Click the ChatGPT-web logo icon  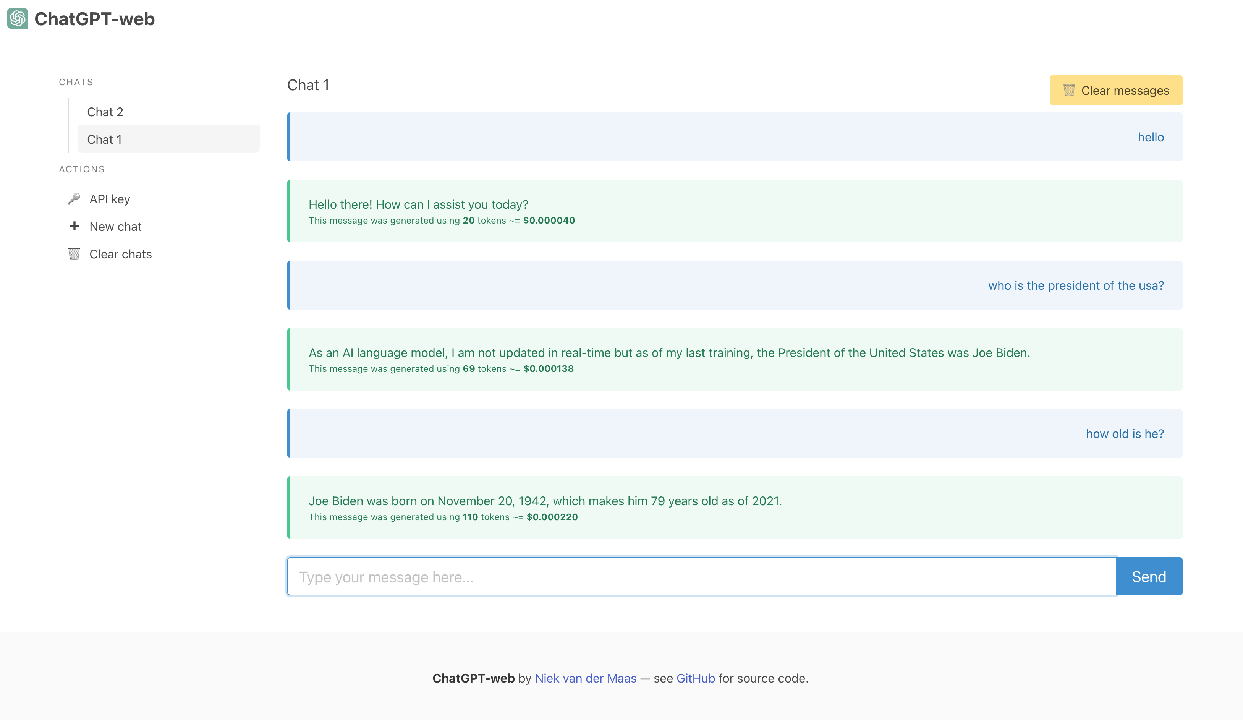click(x=18, y=19)
